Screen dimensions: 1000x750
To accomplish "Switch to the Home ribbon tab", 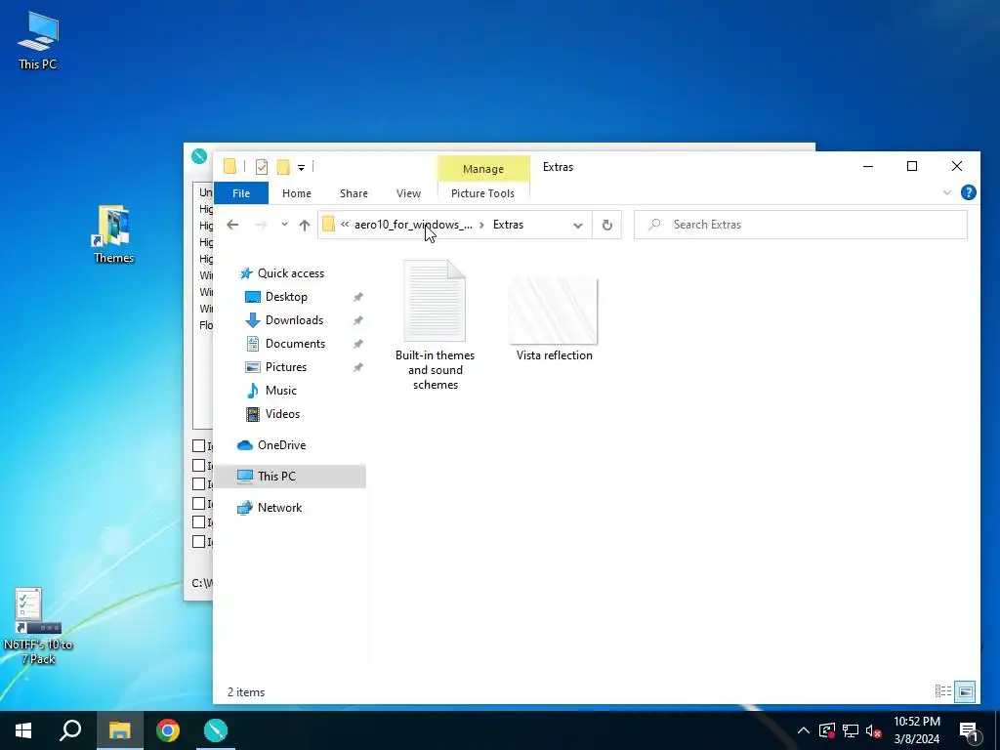I will (297, 193).
